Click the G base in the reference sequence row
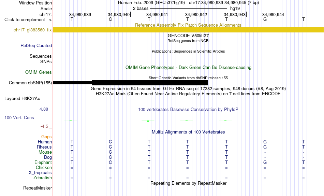The image size is (324, 196). coord(265,19)
